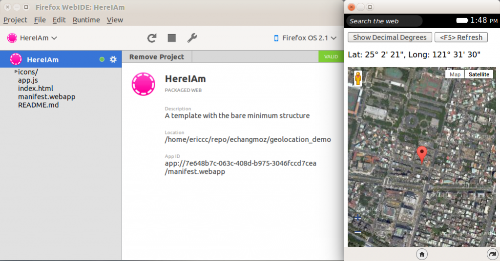Click the project location path text

[x=248, y=139]
